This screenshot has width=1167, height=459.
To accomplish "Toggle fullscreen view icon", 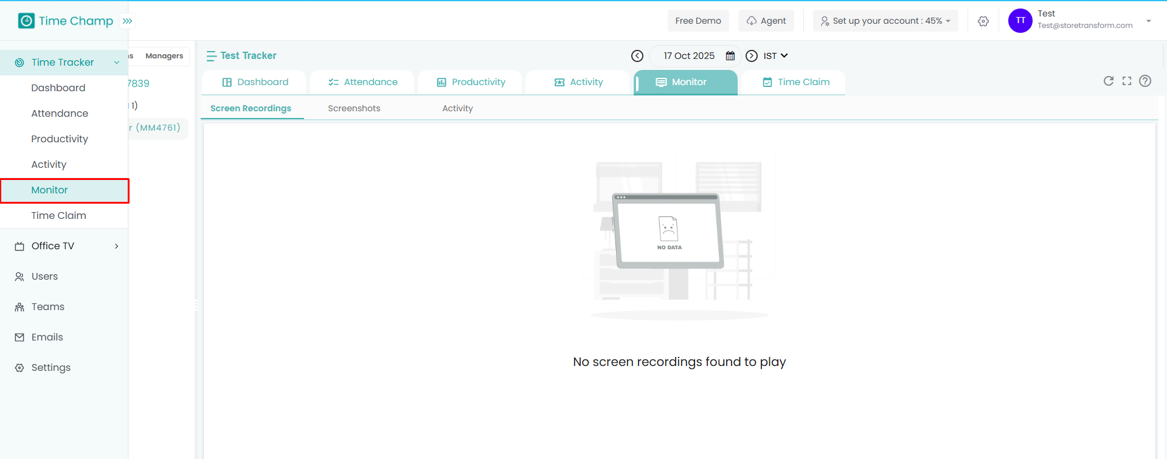I will click(x=1127, y=81).
